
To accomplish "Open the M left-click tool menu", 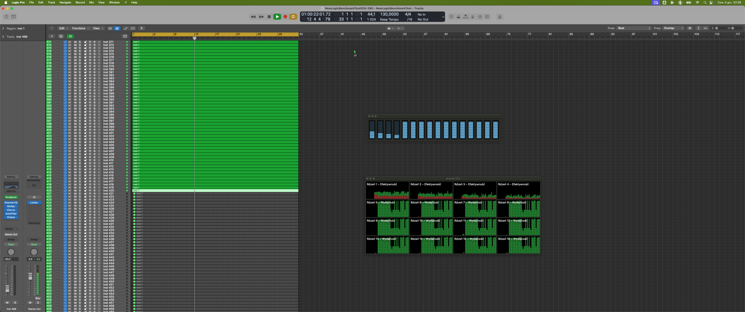I will pos(390,28).
